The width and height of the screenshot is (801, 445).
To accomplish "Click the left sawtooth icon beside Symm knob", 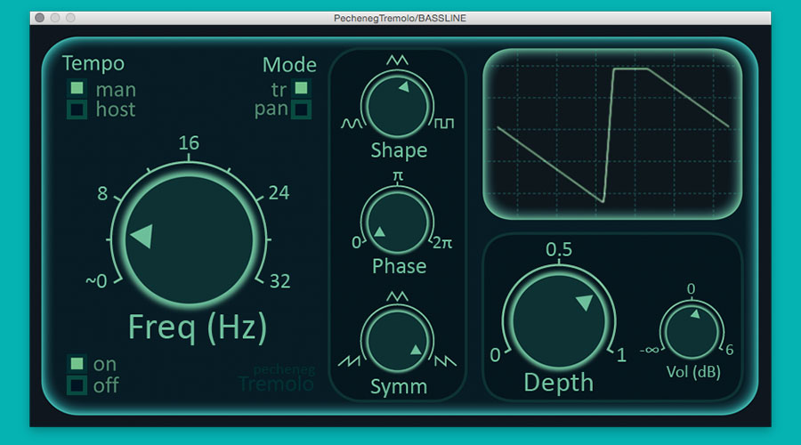I will point(350,360).
